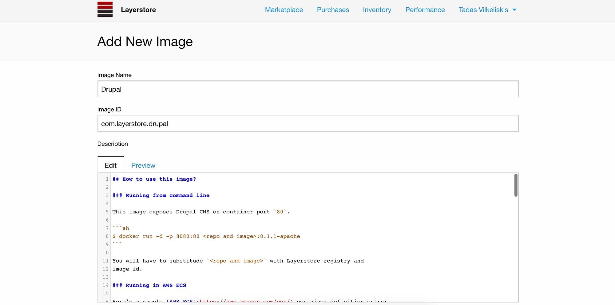Focus the Image Name input field
The width and height of the screenshot is (615, 305).
point(308,89)
